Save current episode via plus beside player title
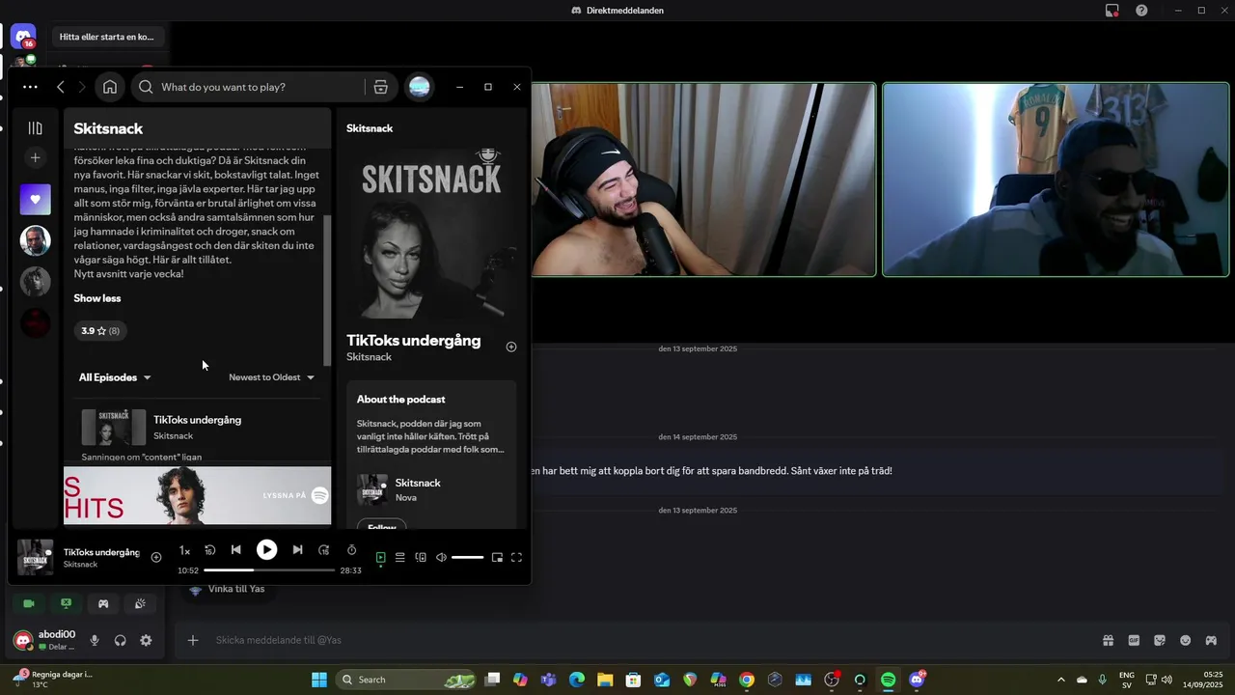 click(156, 558)
